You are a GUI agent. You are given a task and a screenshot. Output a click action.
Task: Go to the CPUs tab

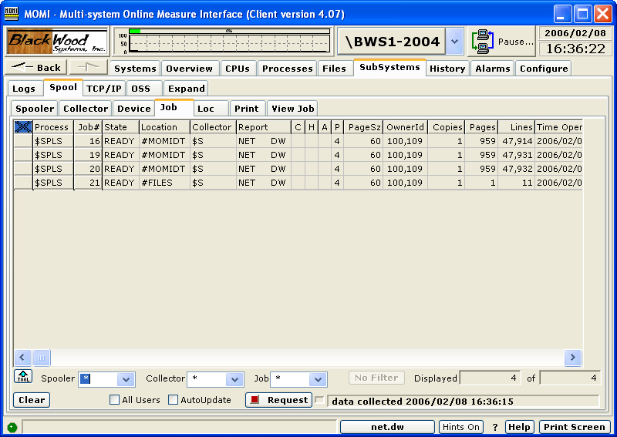click(238, 69)
